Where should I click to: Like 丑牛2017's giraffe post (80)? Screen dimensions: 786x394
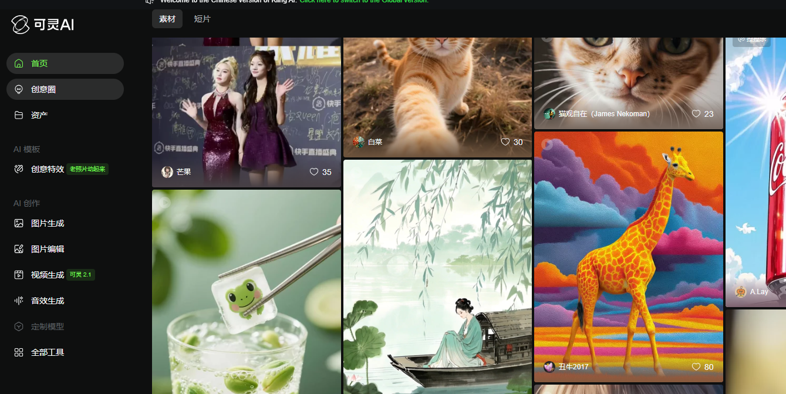tap(696, 367)
